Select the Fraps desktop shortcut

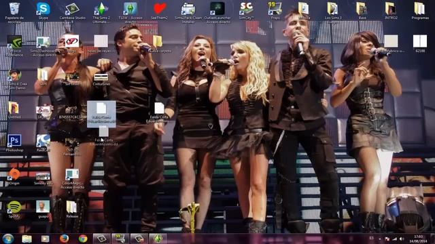click(275, 11)
